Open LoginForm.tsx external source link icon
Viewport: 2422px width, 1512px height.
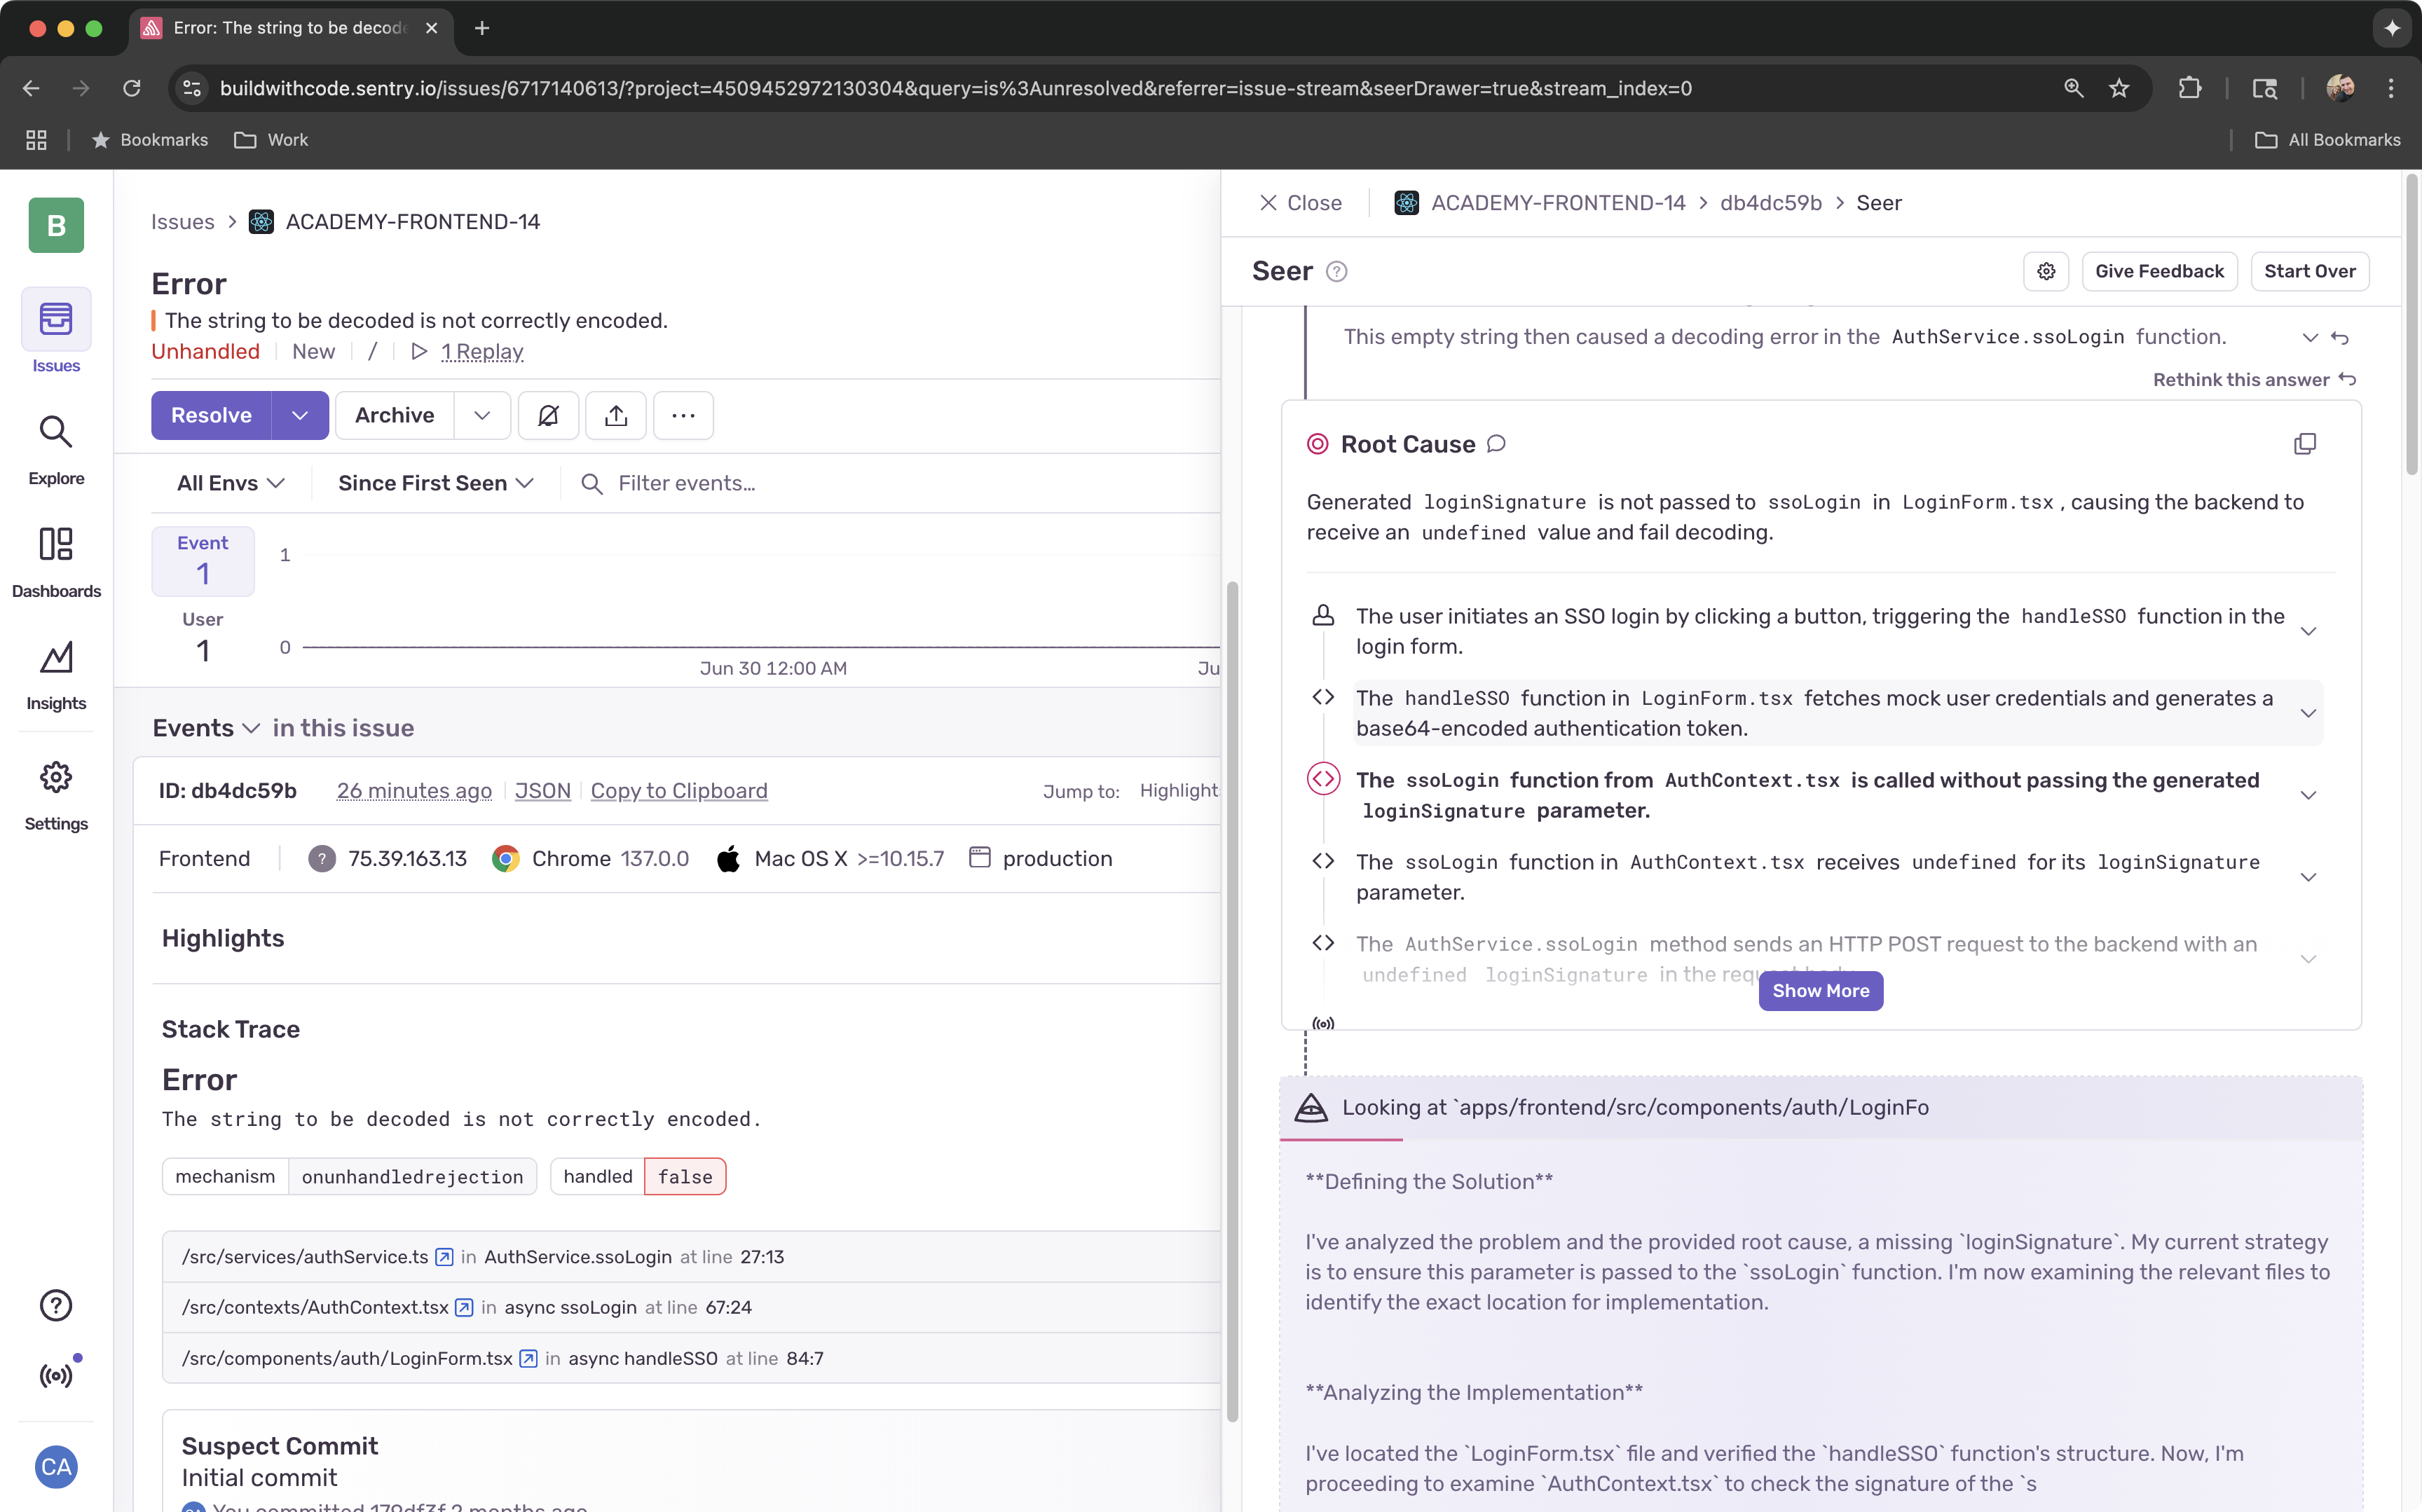[x=528, y=1358]
